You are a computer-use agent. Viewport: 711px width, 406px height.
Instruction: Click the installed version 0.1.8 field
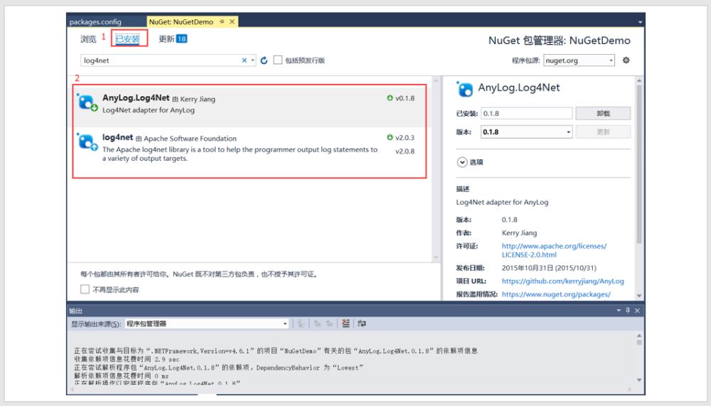click(x=526, y=113)
